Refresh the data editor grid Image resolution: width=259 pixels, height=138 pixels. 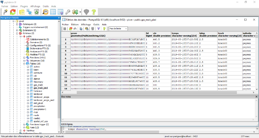[x=70, y=29]
